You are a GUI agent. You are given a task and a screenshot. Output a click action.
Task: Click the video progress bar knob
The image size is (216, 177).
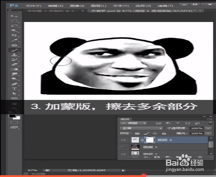[144, 176]
